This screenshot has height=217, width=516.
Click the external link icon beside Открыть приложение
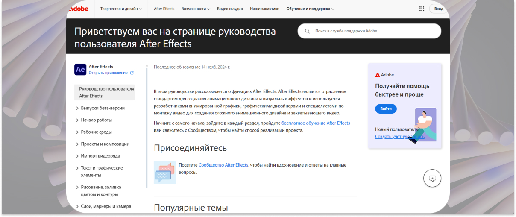click(132, 73)
